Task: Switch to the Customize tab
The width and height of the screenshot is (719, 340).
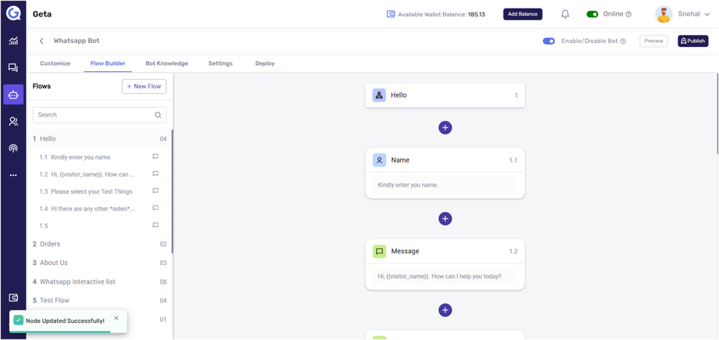Action: pos(55,63)
